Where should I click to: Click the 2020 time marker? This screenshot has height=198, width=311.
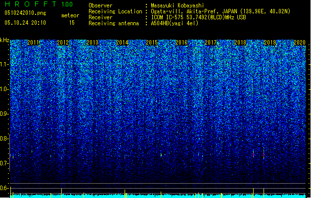coord(300,43)
